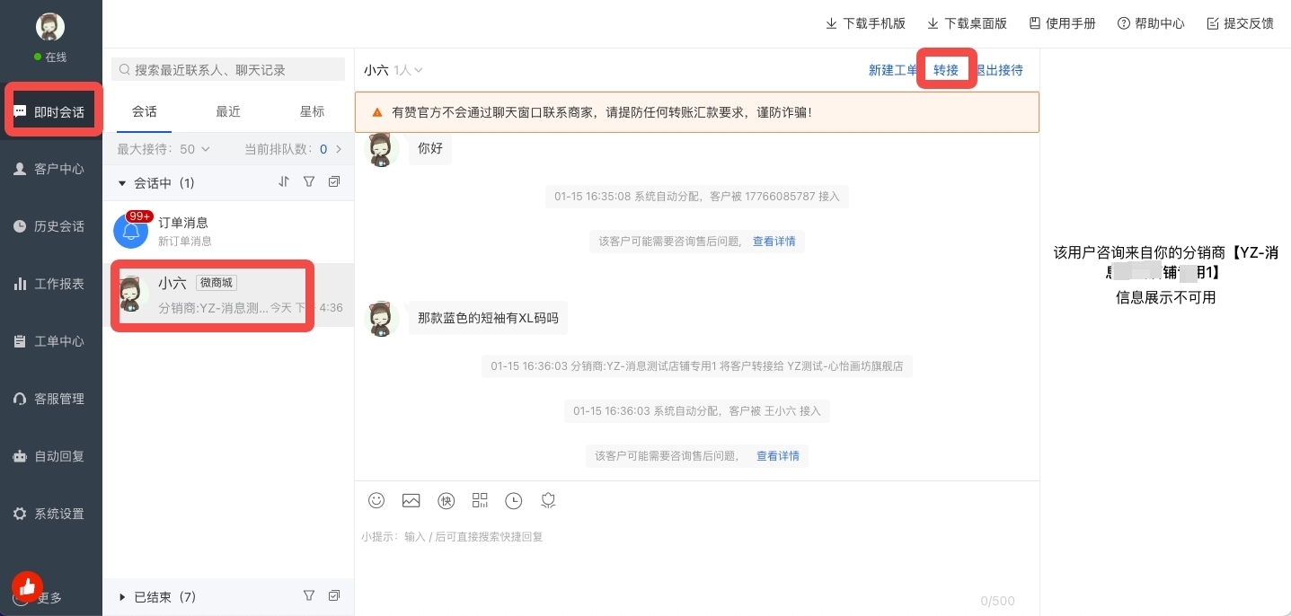Click the user avatar at sidebar top
This screenshot has height=616, width=1291.
click(50, 27)
